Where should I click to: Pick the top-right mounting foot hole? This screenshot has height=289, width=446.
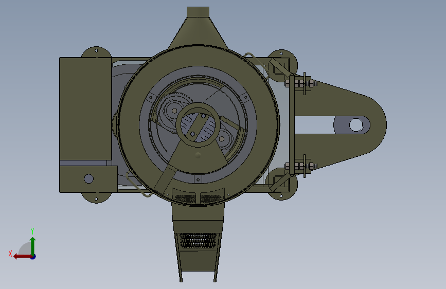point(281,53)
